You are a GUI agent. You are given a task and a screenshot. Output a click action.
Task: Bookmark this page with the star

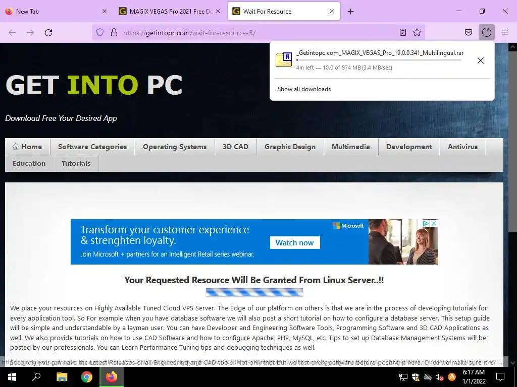coord(417,32)
